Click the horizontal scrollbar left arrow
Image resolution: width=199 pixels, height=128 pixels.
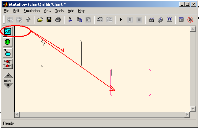pyautogui.click(x=17, y=115)
